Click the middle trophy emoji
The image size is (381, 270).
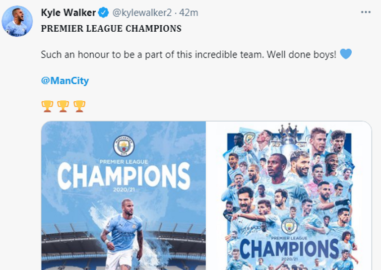63,106
